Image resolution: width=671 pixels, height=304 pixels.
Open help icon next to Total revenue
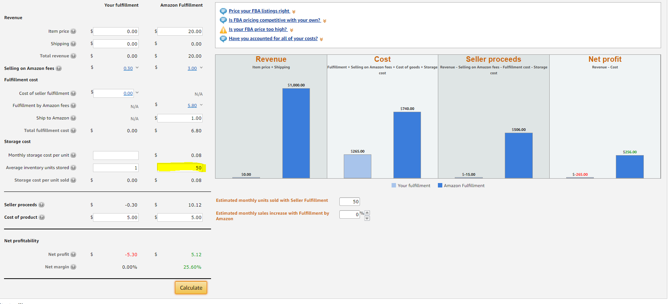[x=73, y=56]
